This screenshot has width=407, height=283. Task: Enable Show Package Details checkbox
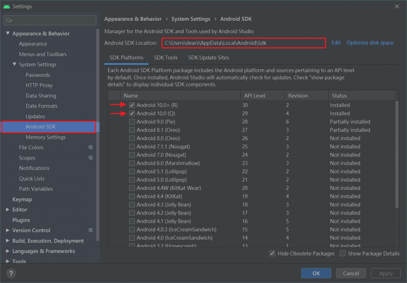point(343,254)
